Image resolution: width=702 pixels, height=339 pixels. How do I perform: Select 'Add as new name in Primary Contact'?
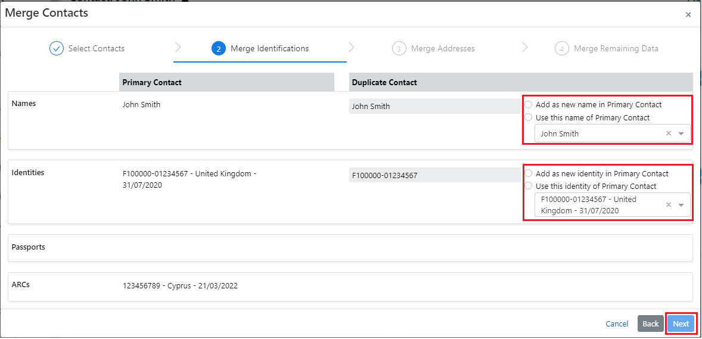coord(529,105)
